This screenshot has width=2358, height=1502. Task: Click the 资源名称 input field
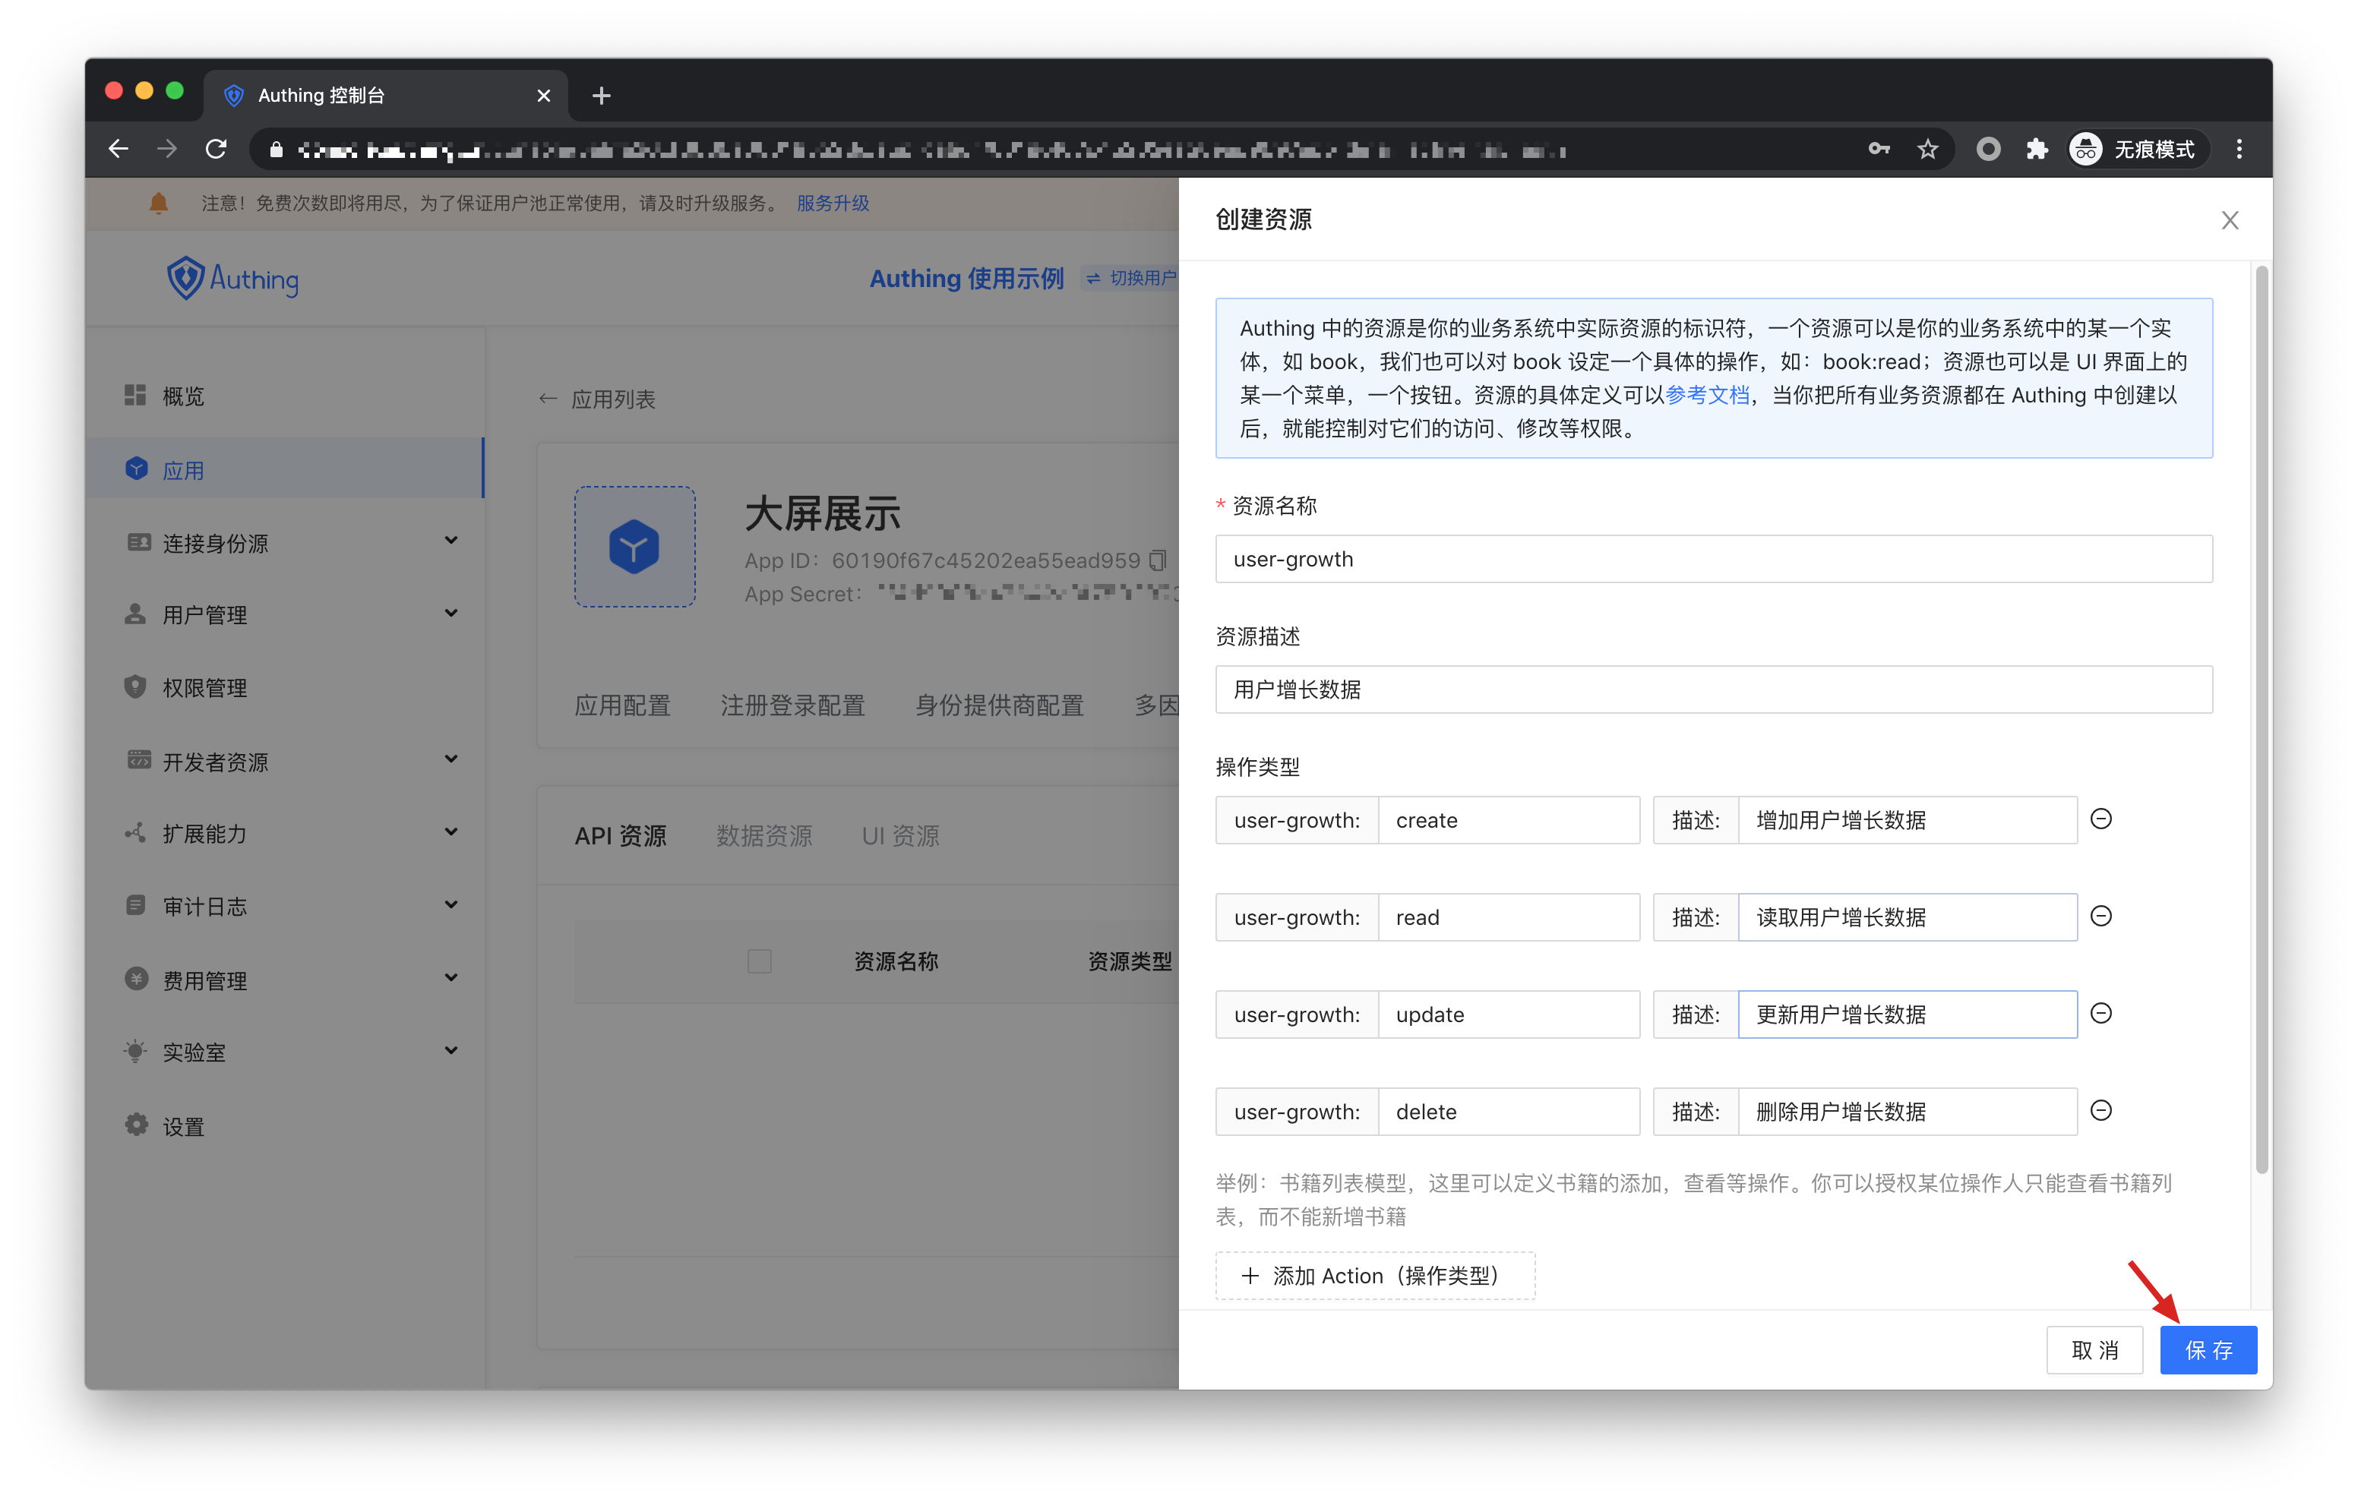(1713, 559)
